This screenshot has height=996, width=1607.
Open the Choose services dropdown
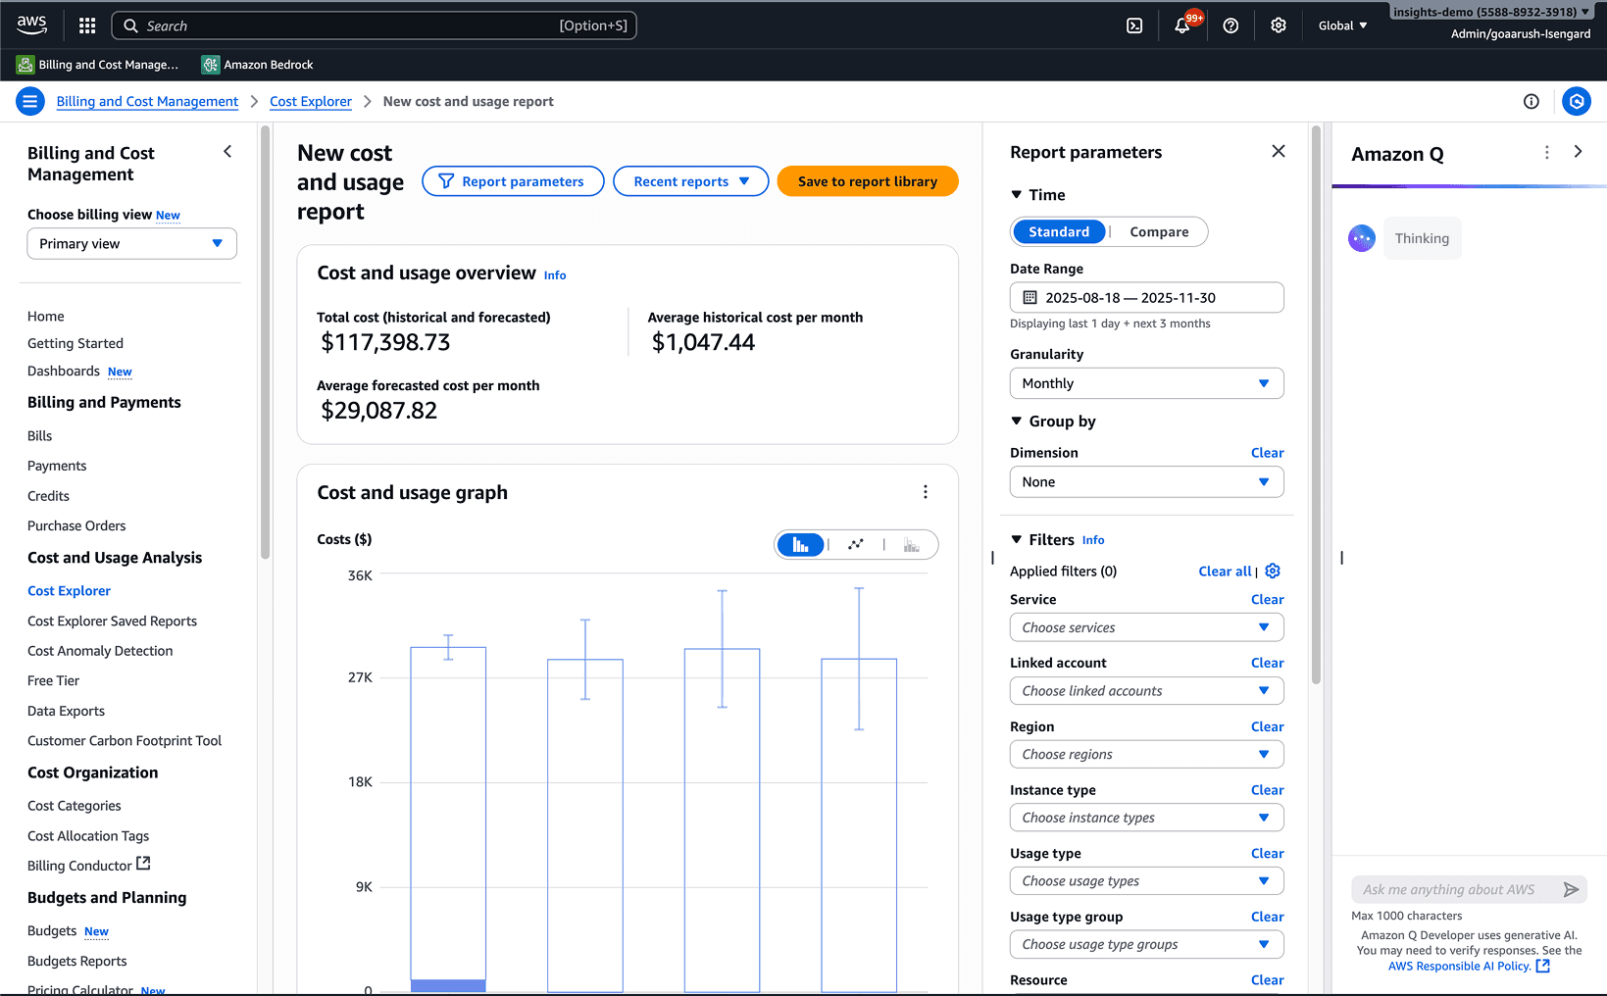(x=1146, y=627)
